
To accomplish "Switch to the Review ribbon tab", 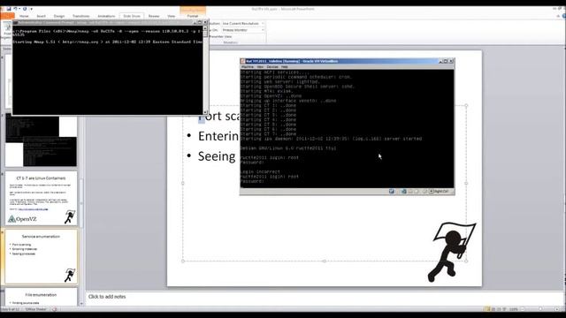I will (154, 16).
